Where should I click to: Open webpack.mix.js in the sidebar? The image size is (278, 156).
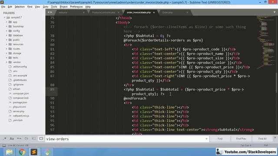21,116
